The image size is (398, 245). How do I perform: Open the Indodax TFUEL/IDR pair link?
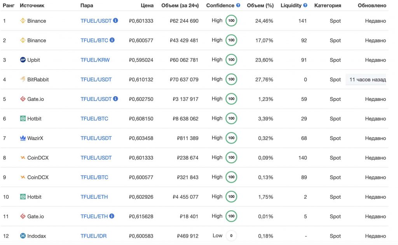click(93, 236)
